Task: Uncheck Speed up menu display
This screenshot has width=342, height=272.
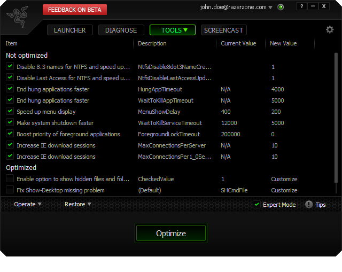Action: click(10, 112)
